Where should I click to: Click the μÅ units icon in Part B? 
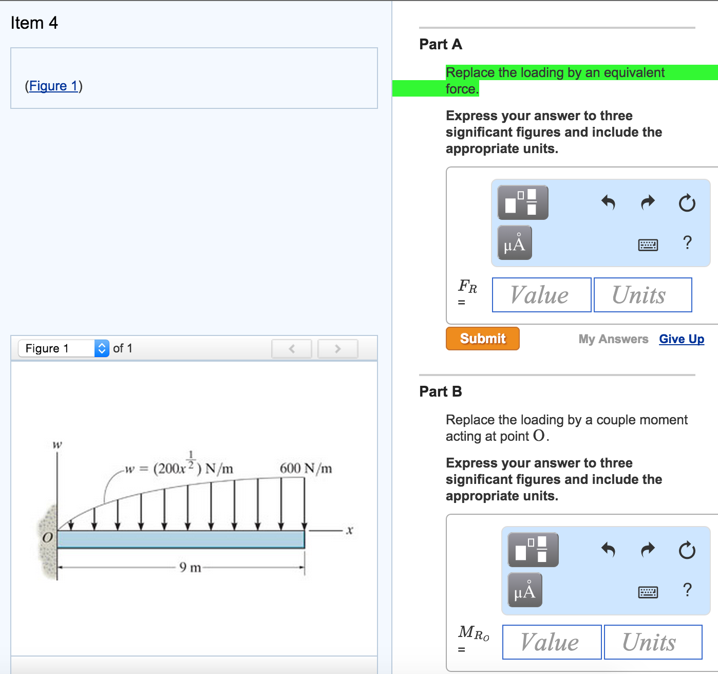point(524,590)
